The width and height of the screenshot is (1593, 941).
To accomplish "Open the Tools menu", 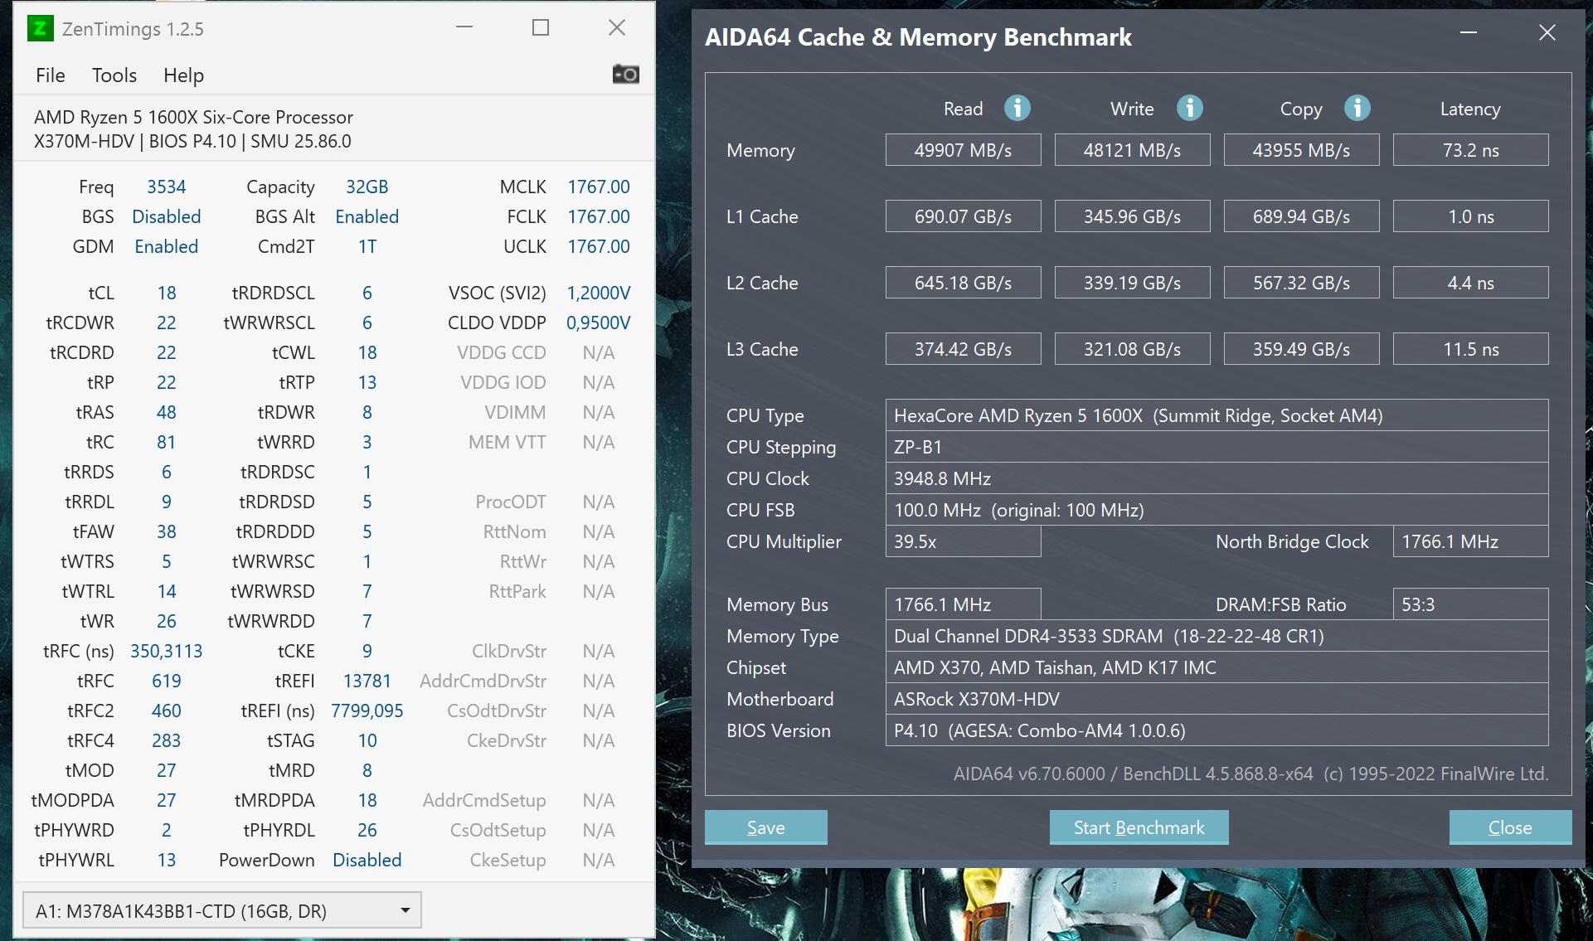I will coord(114,75).
